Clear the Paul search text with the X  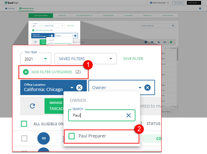(x=129, y=115)
